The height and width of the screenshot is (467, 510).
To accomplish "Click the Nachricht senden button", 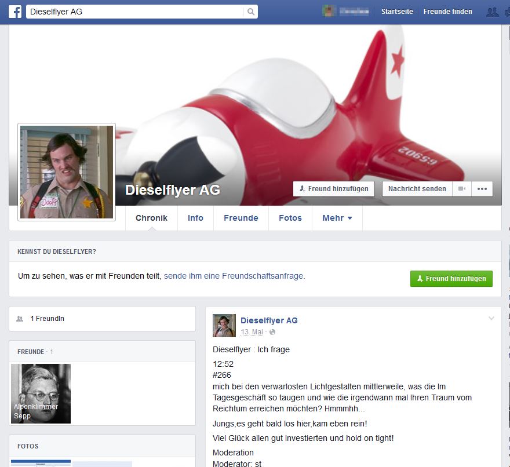I will click(417, 189).
